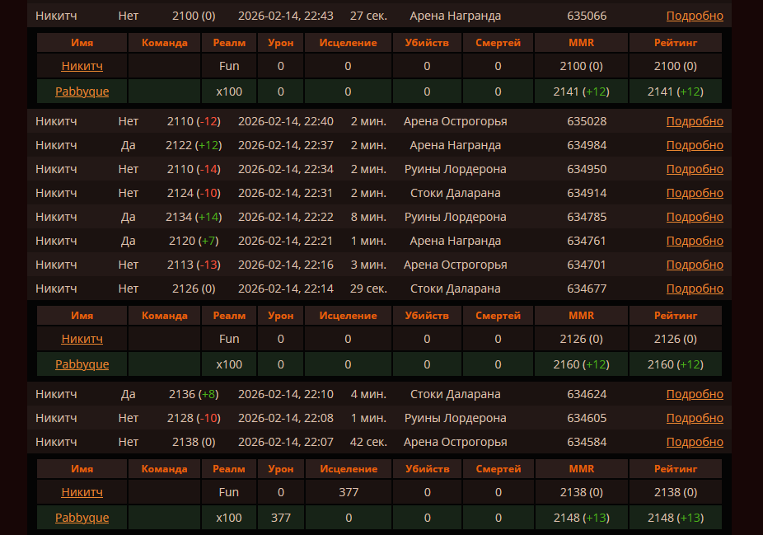Select date 2026-02-14, 22:43
Image resolution: width=763 pixels, height=535 pixels.
click(286, 16)
